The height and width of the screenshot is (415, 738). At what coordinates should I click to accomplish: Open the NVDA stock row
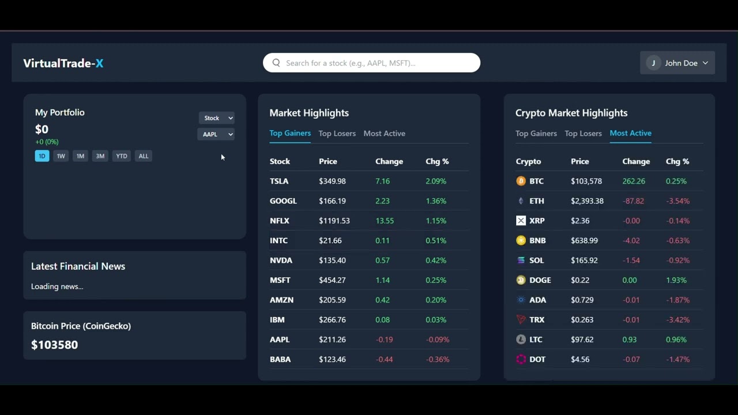click(369, 260)
